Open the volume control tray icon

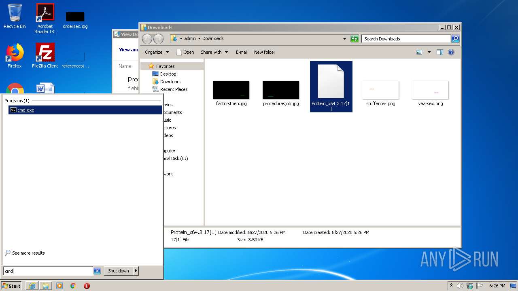coord(460,286)
